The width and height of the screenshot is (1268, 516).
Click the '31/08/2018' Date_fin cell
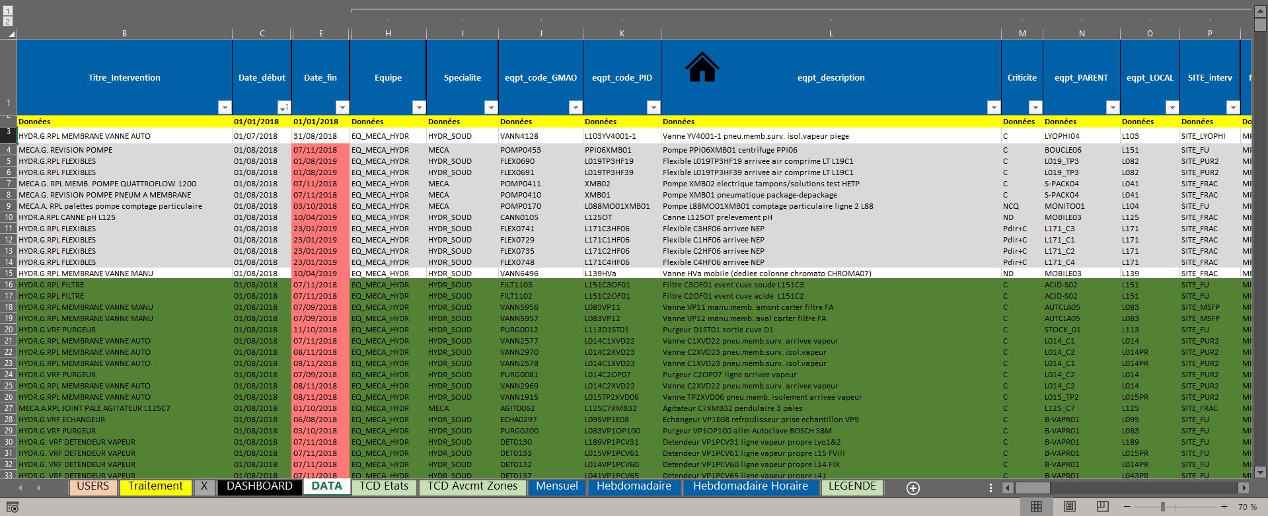click(320, 136)
